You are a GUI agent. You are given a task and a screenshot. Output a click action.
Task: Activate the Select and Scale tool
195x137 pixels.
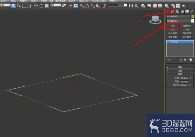coord(46,6)
